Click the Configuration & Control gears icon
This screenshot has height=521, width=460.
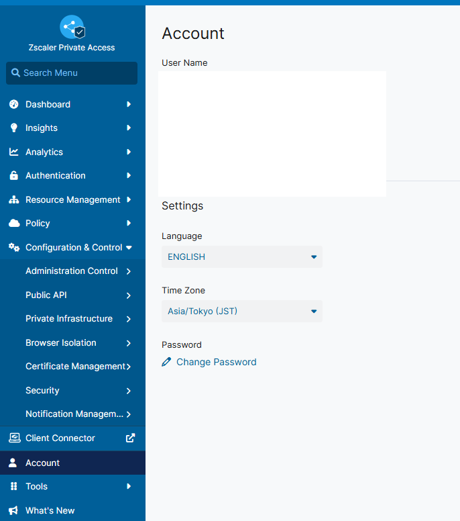tap(14, 247)
